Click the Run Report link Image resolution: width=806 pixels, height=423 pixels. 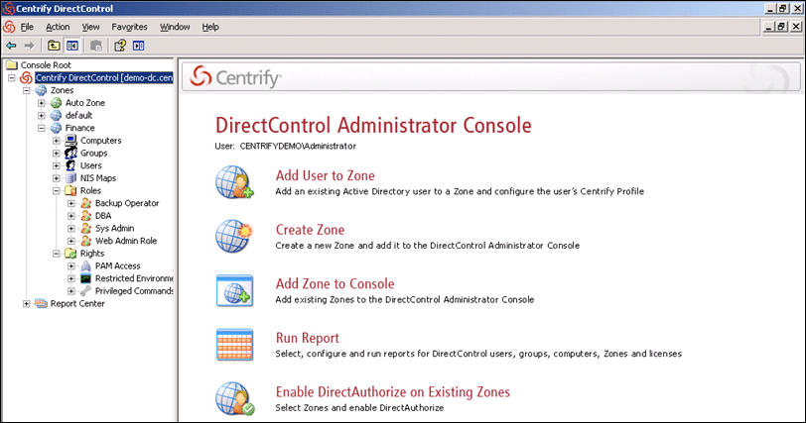coord(308,338)
